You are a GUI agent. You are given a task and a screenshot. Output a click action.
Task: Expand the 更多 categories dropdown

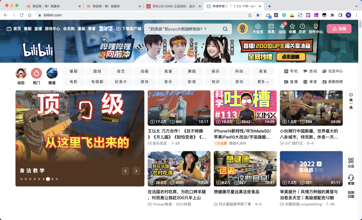(x=263, y=82)
